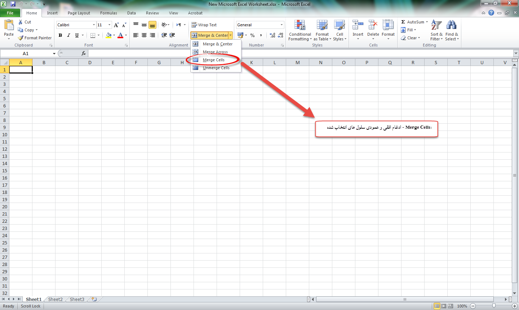Click the Insert Function fx icon
519x310 pixels.
pos(84,53)
